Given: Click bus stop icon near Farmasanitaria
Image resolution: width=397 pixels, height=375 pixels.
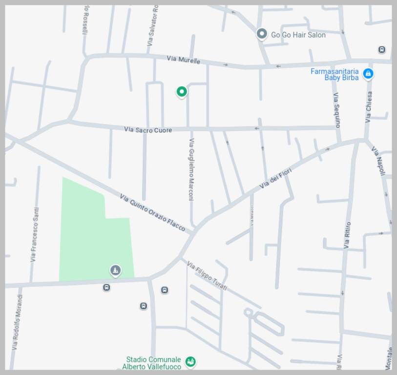Looking at the screenshot, I should (x=382, y=50).
